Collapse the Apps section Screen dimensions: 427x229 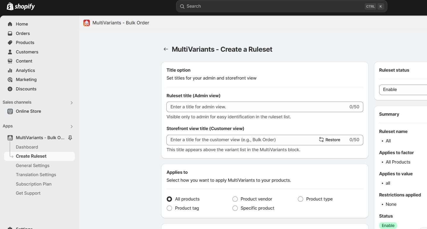tap(72, 126)
